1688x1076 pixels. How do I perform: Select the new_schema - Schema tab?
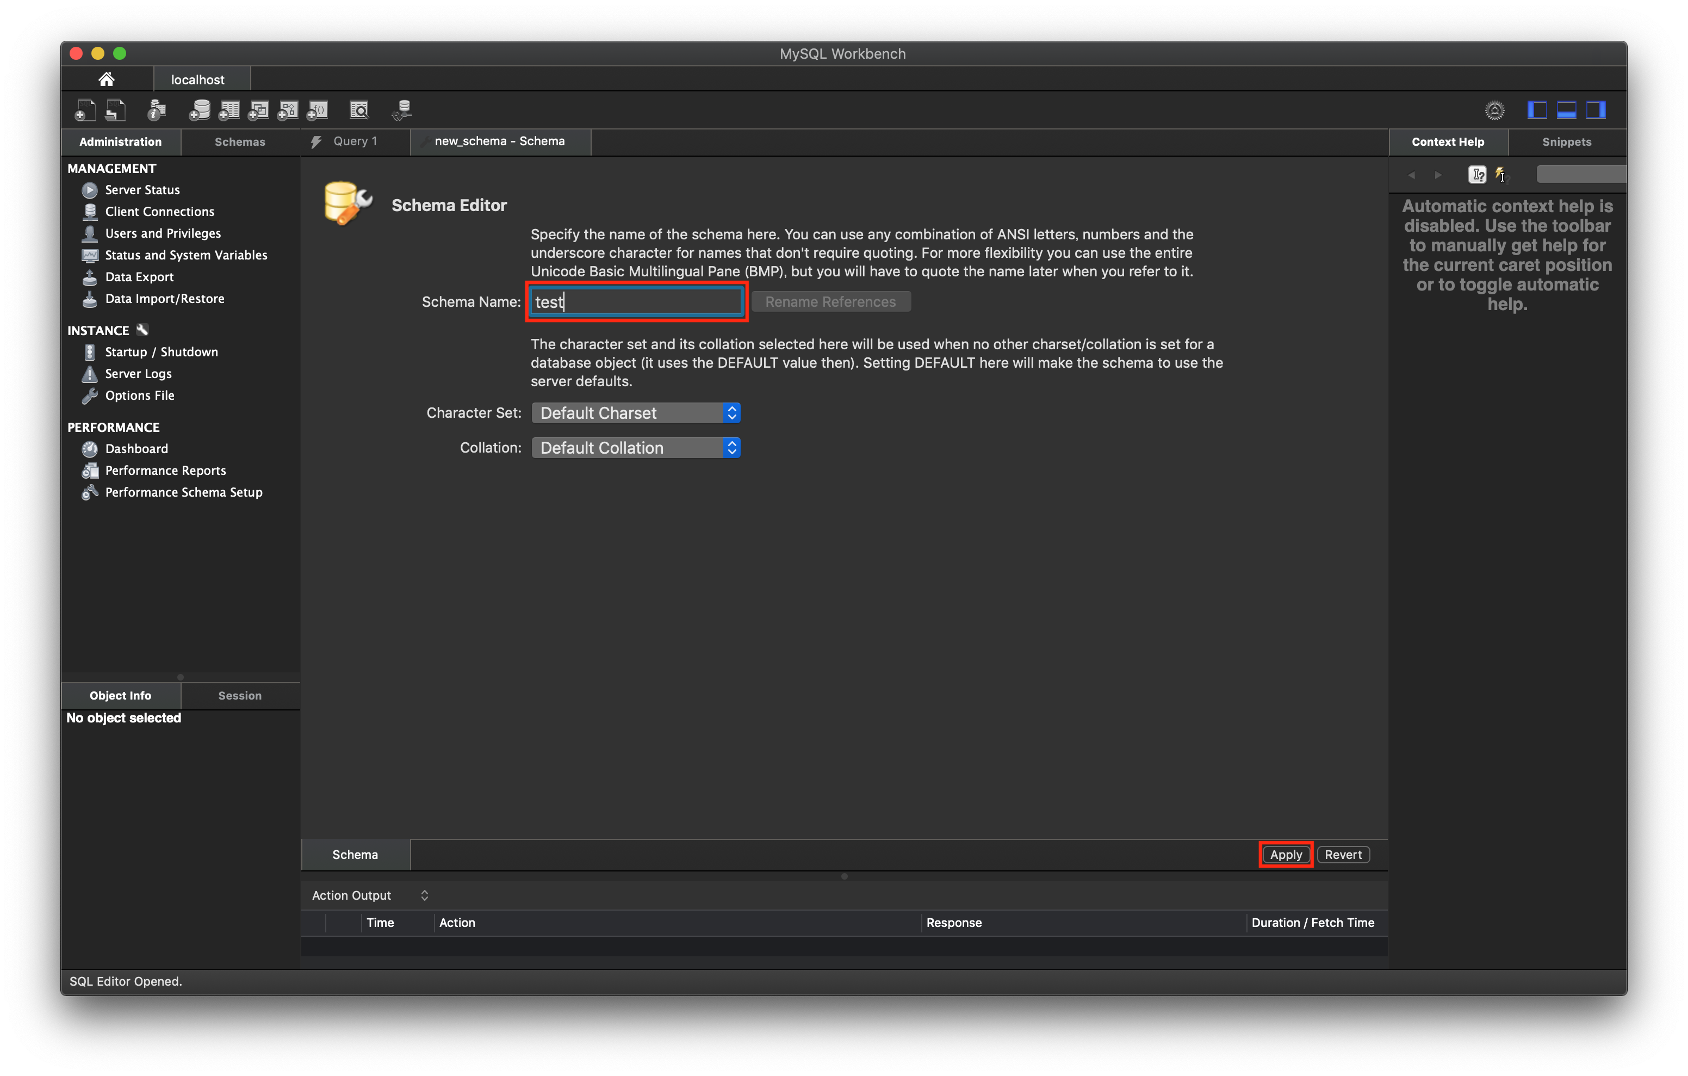point(500,141)
